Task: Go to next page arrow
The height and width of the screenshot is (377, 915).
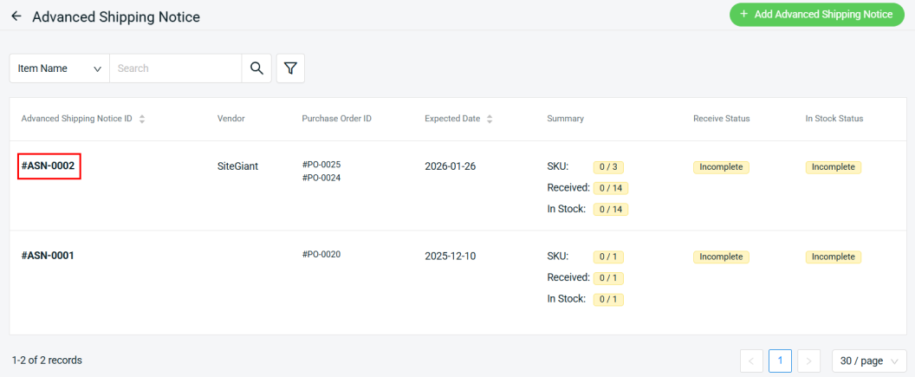Action: [808, 361]
